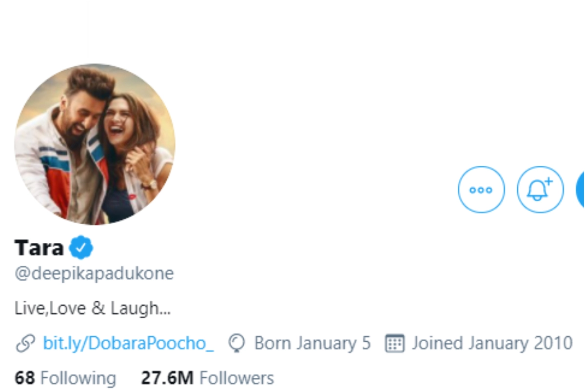Click the 27.6M follower count
585x390 pixels.
click(167, 378)
